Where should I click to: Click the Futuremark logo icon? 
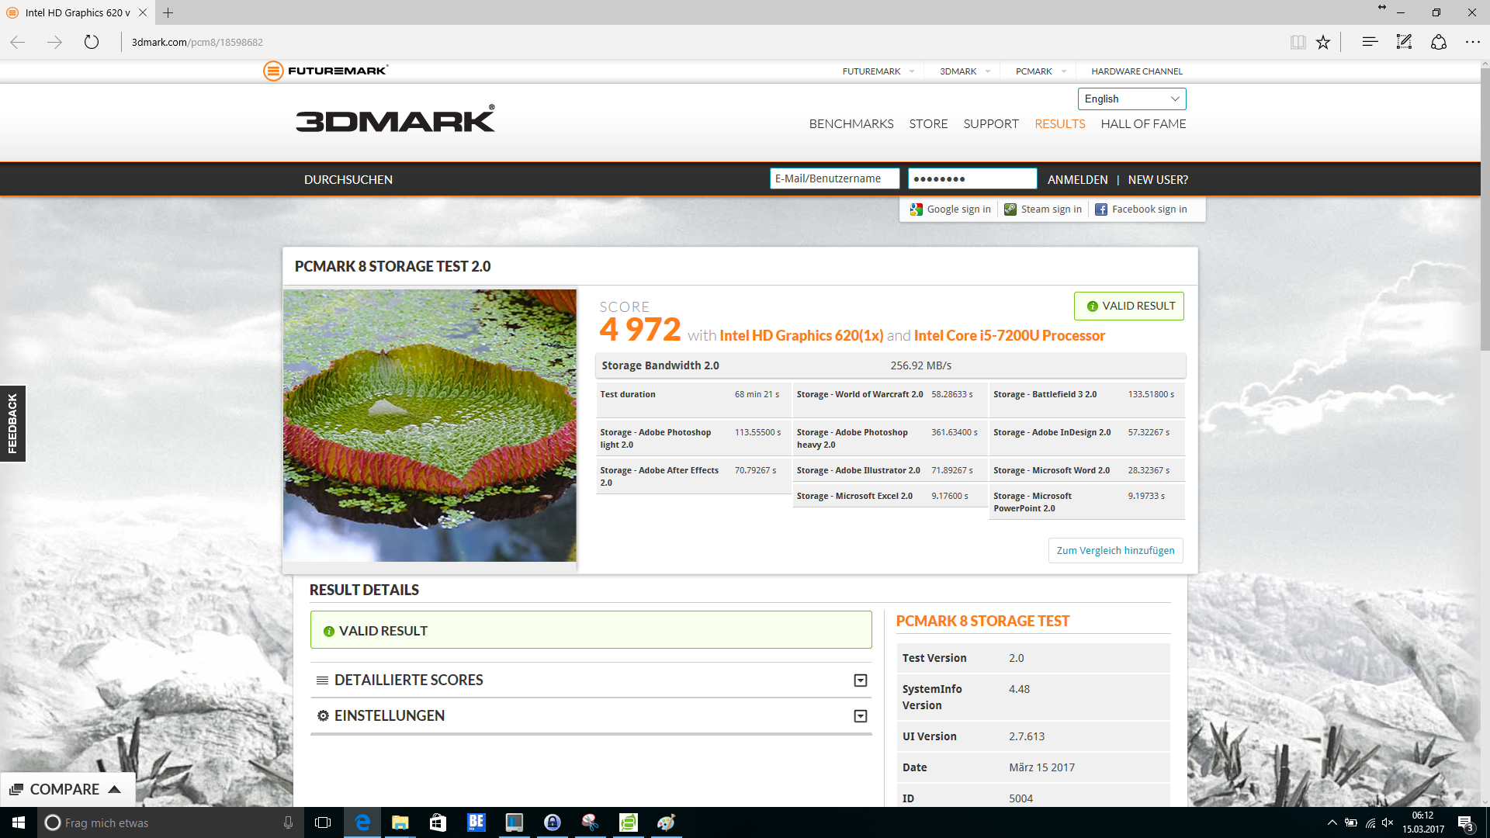coord(273,71)
